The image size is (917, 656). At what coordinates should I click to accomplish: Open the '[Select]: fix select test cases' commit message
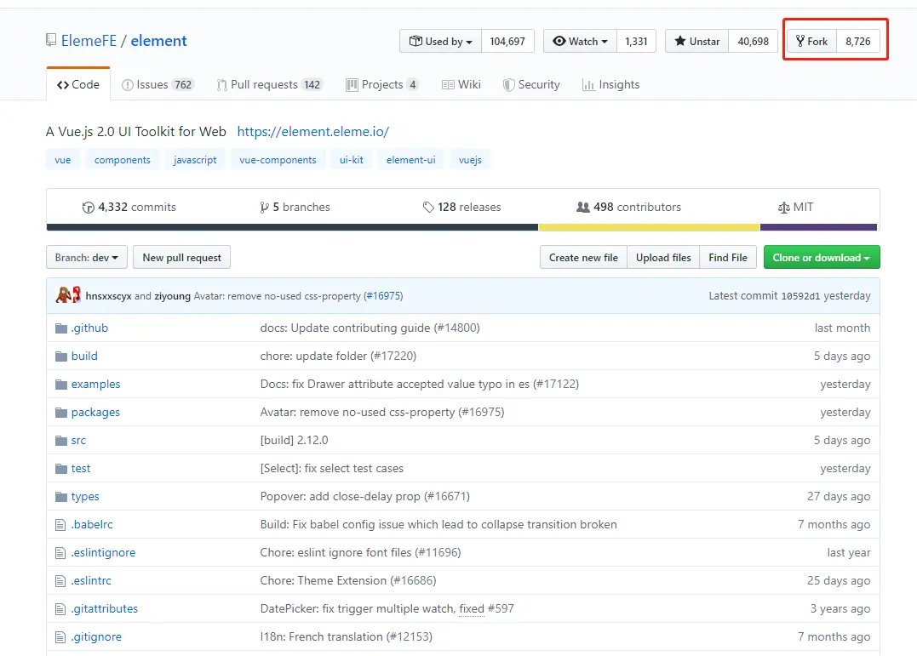(x=331, y=468)
